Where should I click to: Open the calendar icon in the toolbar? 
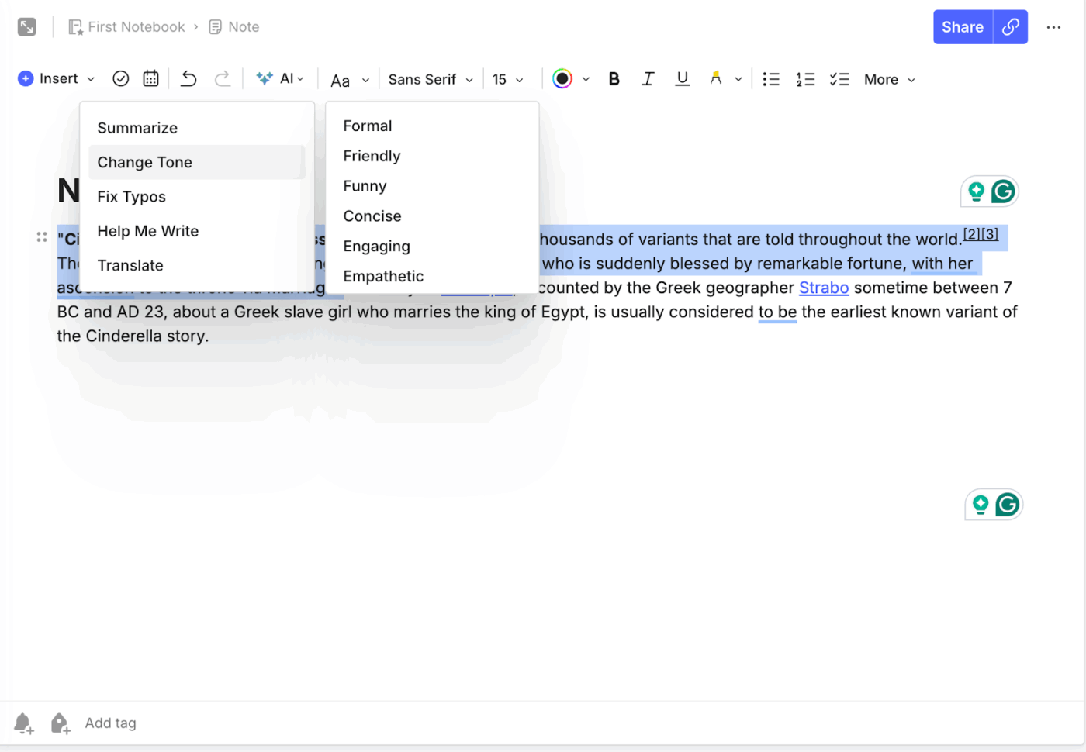pyautogui.click(x=150, y=78)
